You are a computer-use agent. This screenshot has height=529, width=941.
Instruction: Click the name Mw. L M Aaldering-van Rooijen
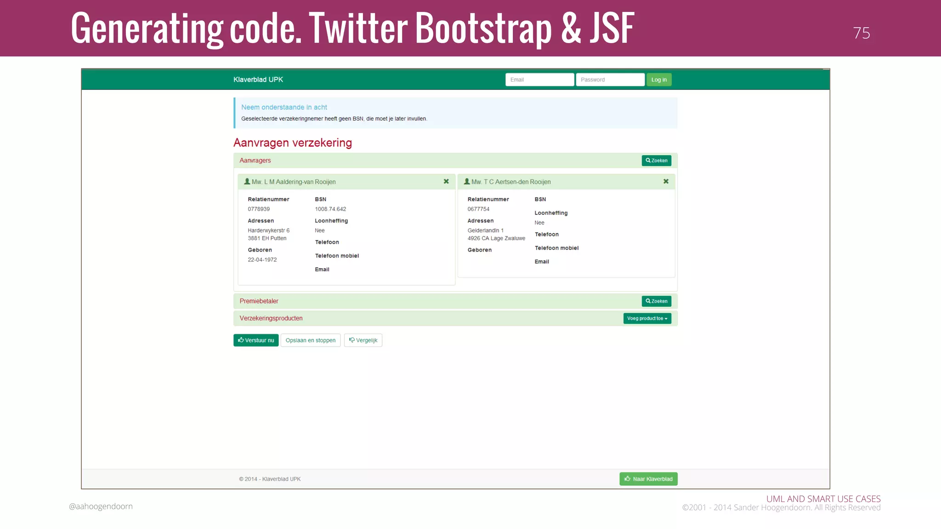tap(294, 182)
